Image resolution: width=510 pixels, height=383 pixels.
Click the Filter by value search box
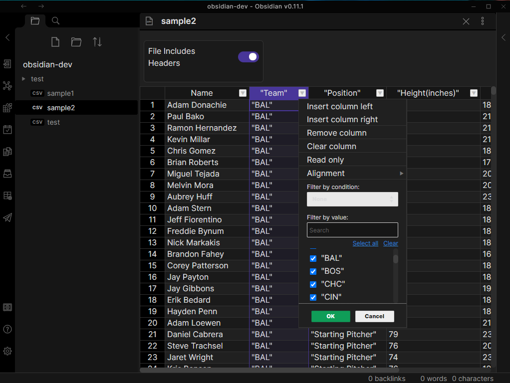click(353, 230)
